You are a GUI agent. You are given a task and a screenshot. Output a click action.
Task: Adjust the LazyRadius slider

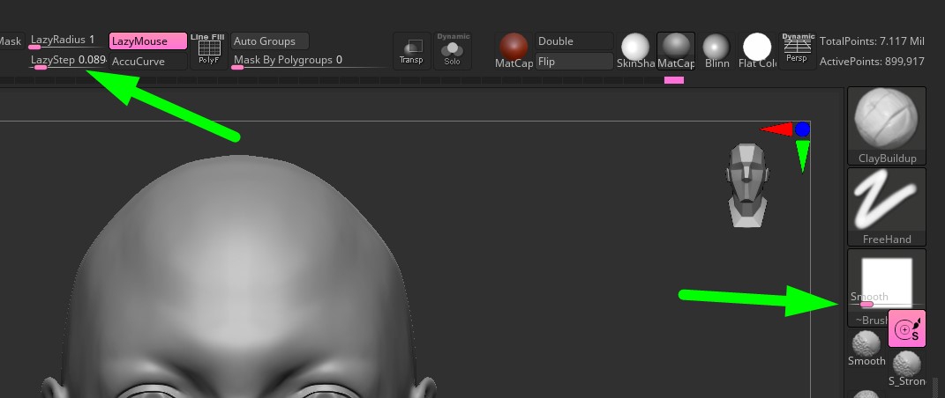pos(68,41)
